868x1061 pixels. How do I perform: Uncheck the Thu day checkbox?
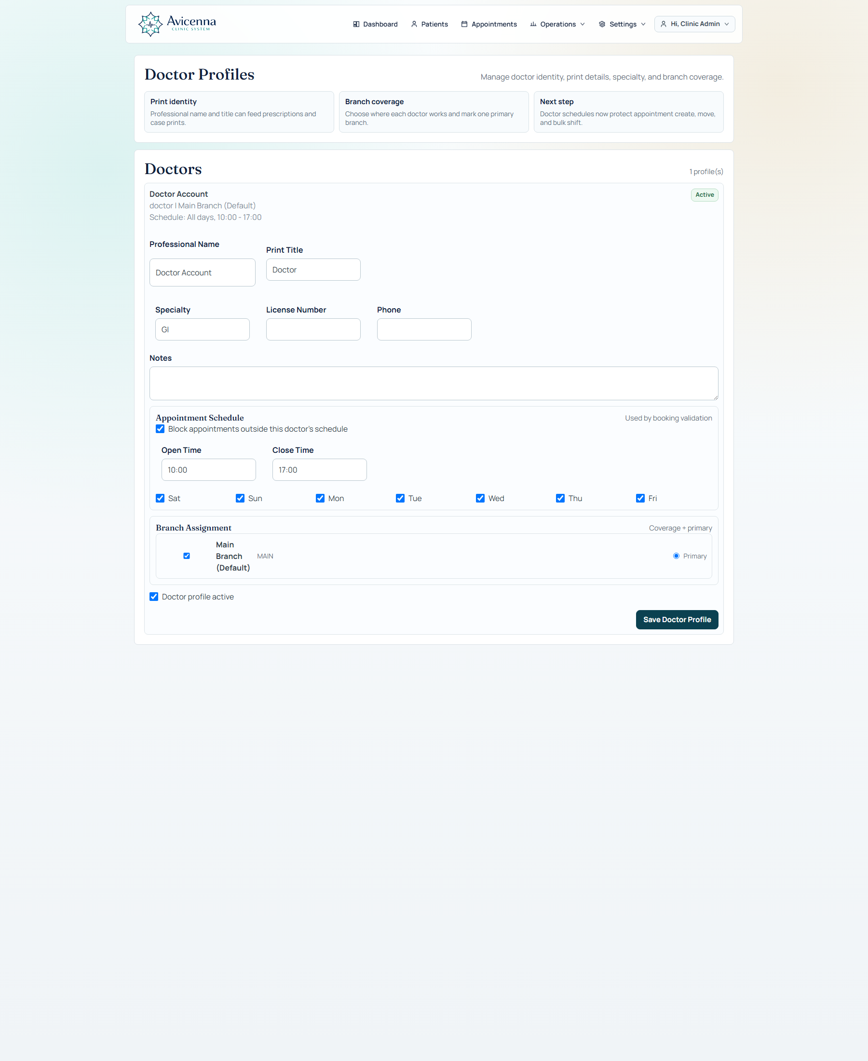coord(560,499)
